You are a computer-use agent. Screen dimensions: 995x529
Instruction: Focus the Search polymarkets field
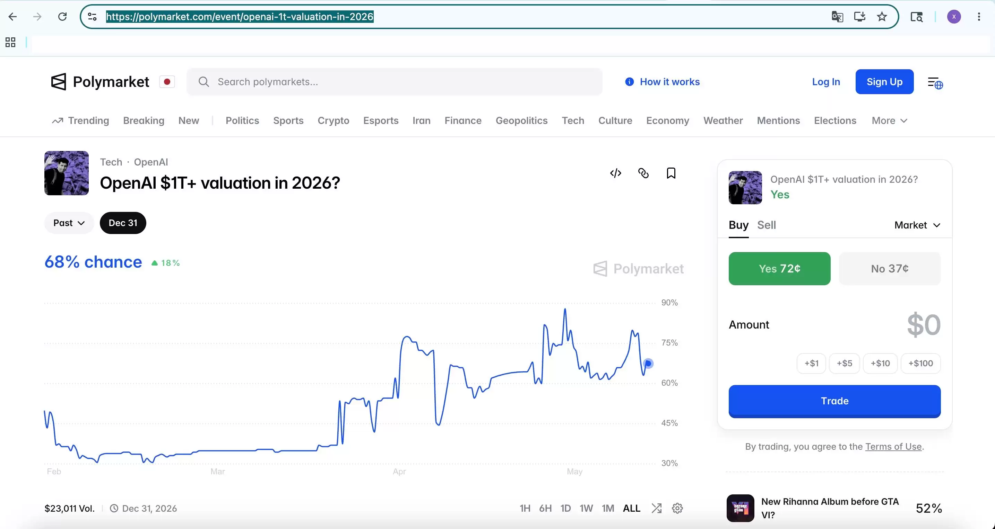pos(395,82)
